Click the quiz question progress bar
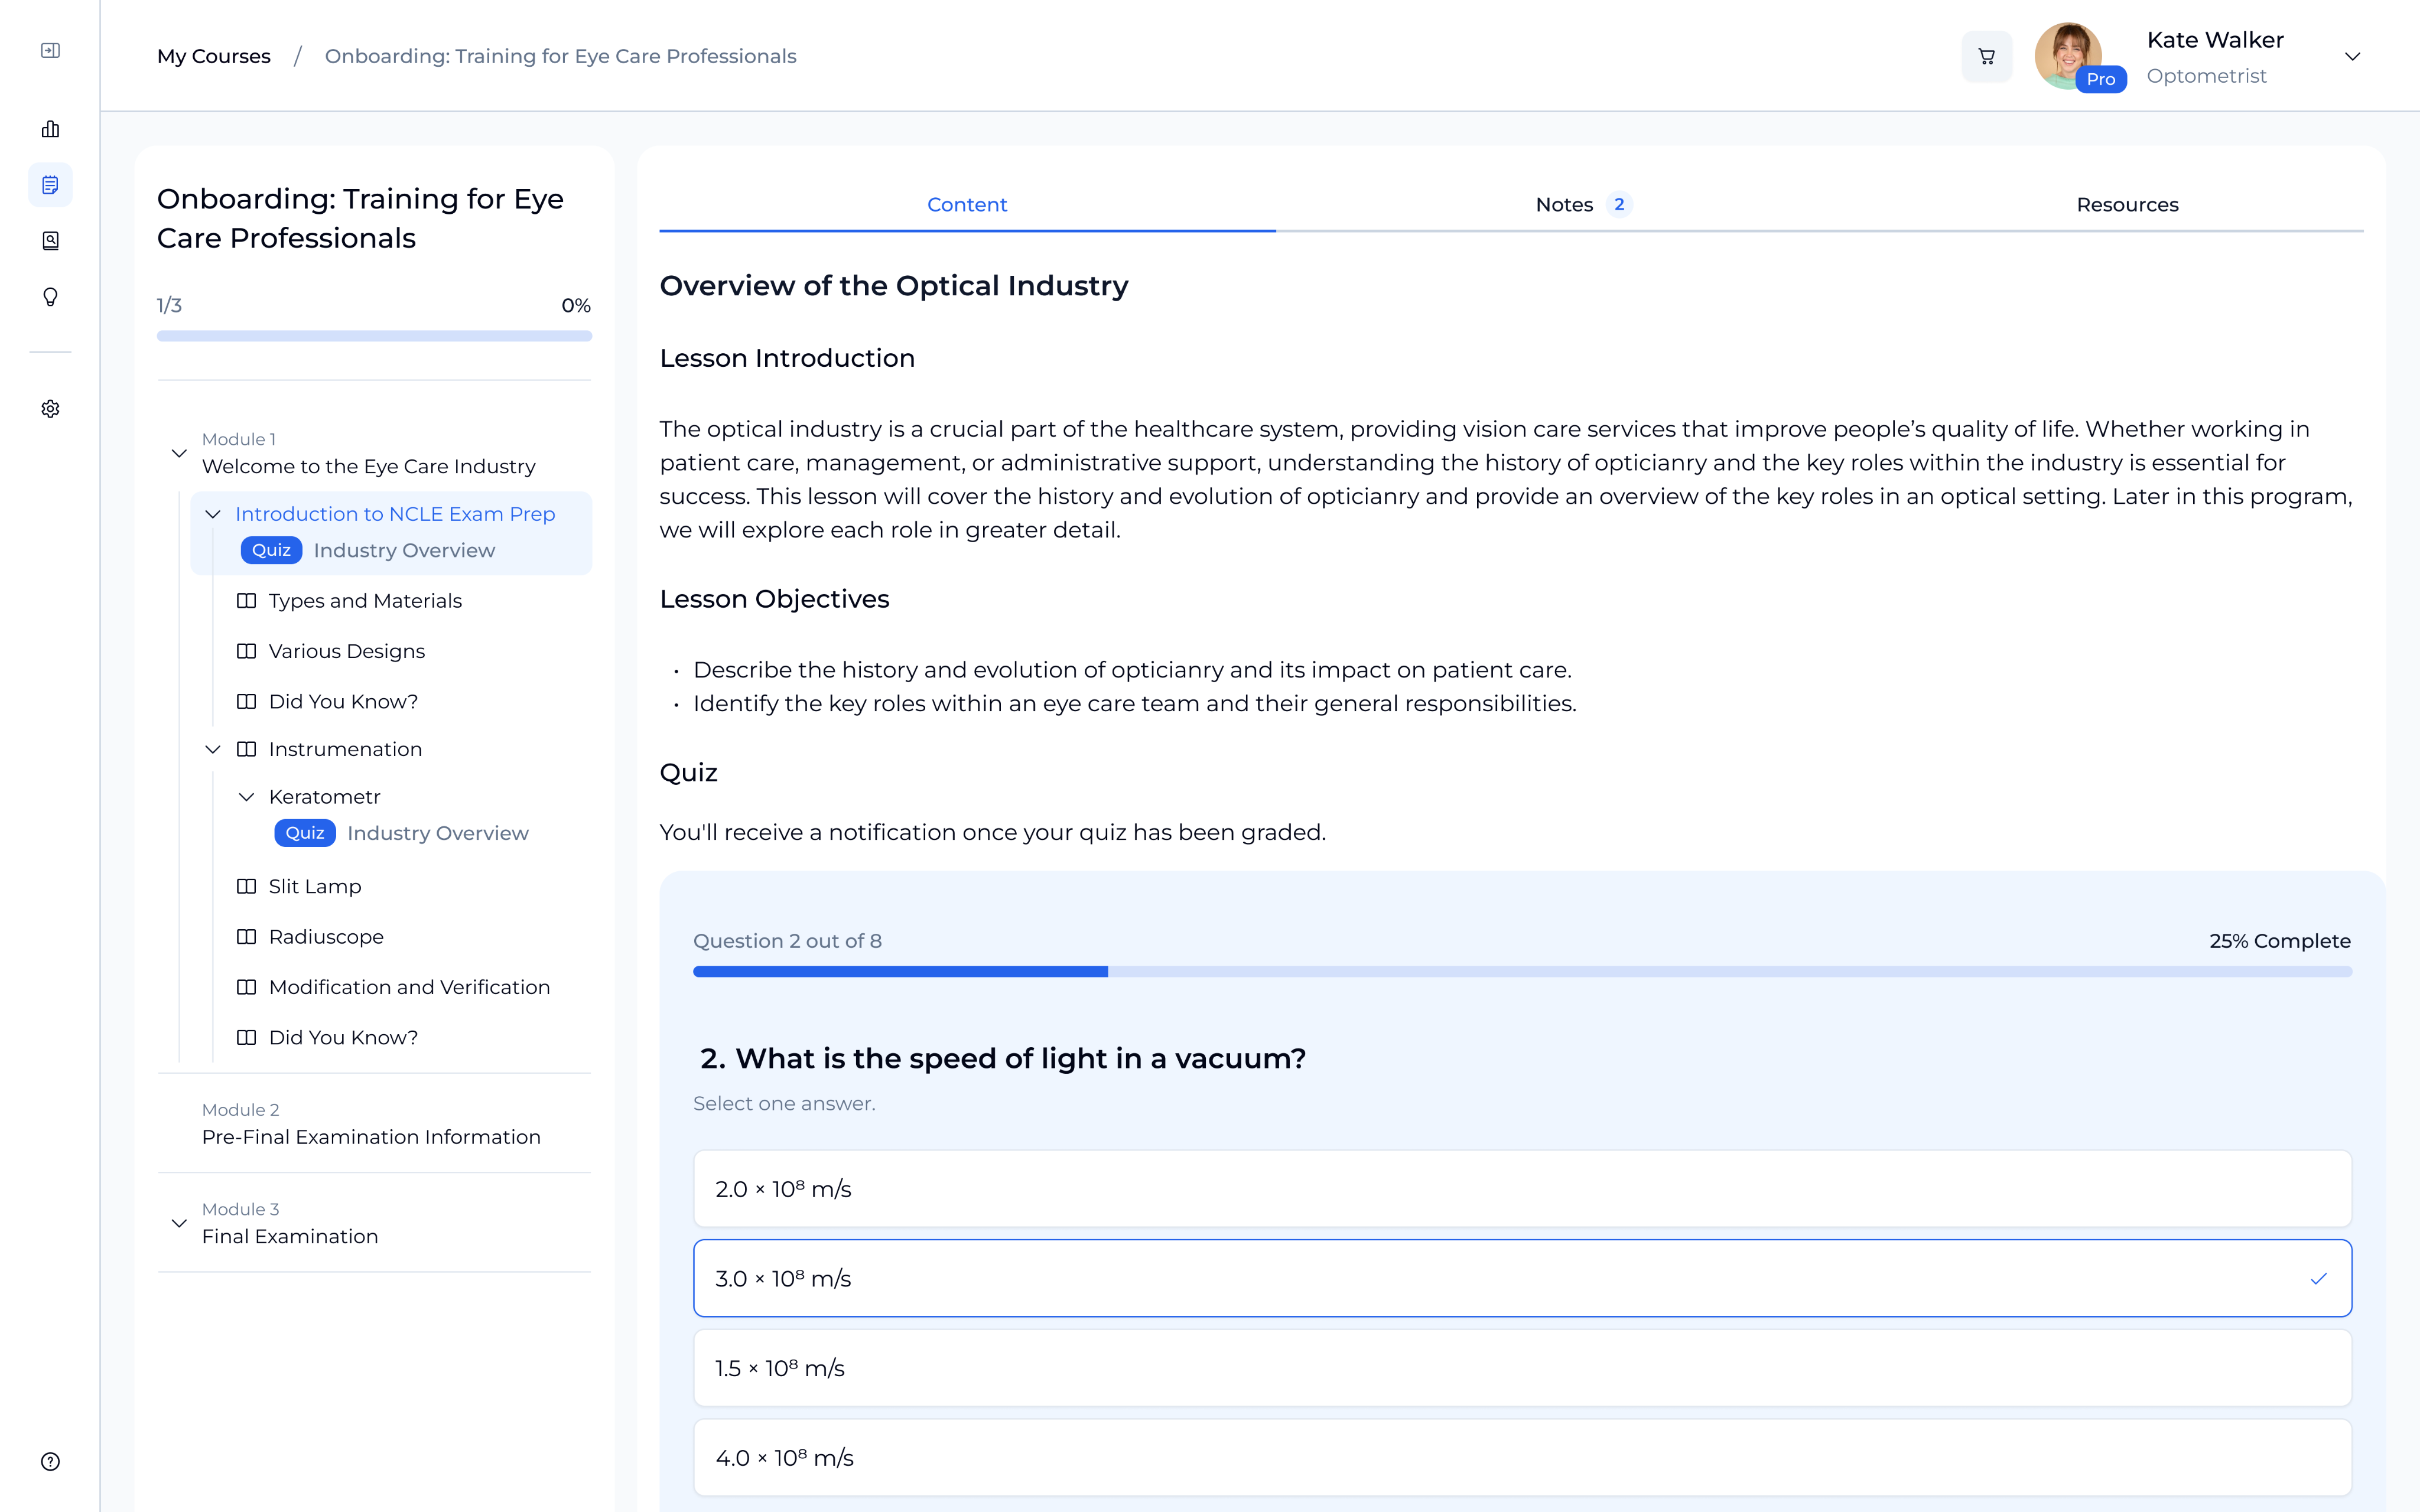The width and height of the screenshot is (2420, 1512). 1521,971
